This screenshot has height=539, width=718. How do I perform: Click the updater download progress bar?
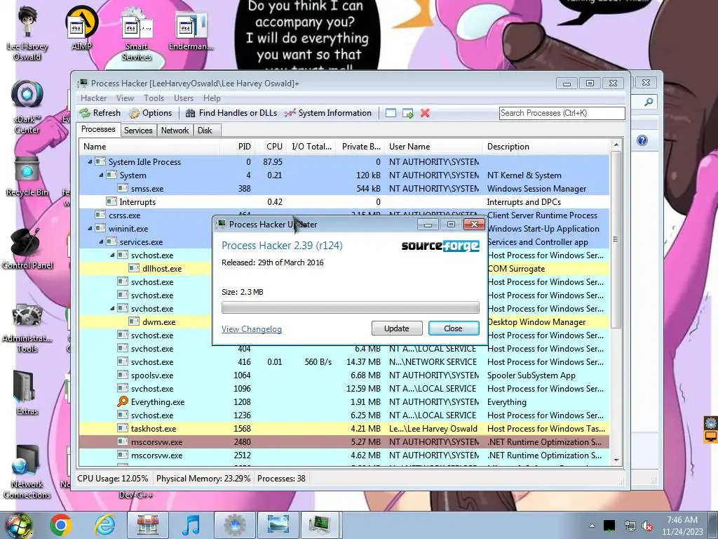click(x=351, y=307)
